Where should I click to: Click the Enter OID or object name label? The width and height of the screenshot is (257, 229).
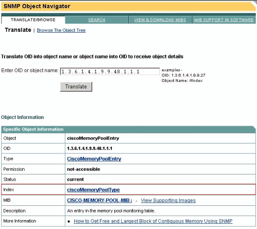30,70
